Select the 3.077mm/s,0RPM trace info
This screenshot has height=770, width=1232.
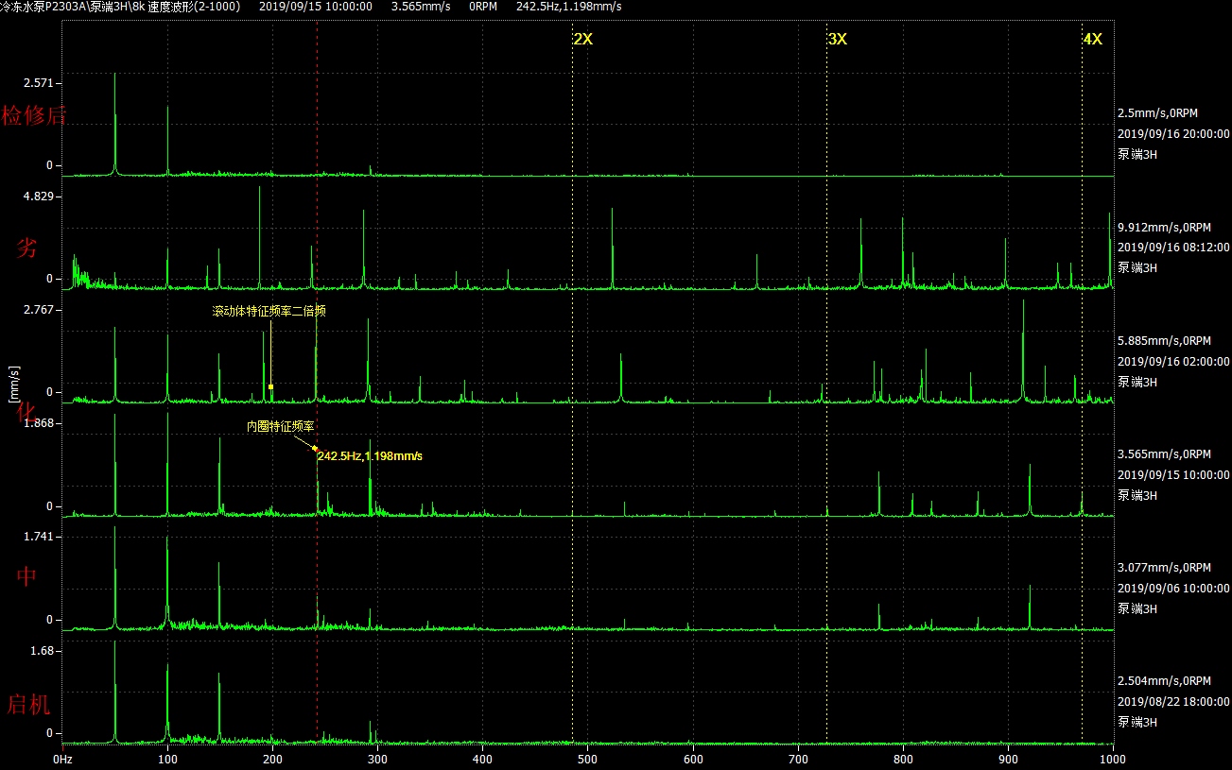1164,568
